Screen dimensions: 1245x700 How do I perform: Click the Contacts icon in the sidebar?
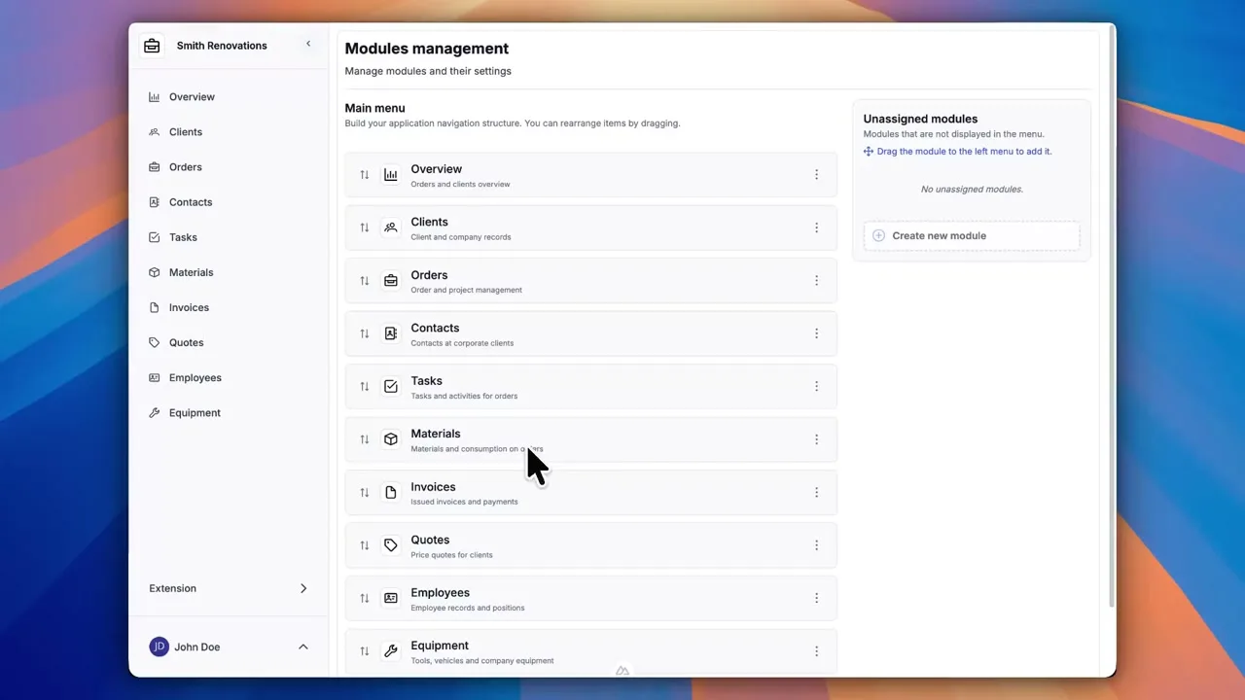(155, 202)
